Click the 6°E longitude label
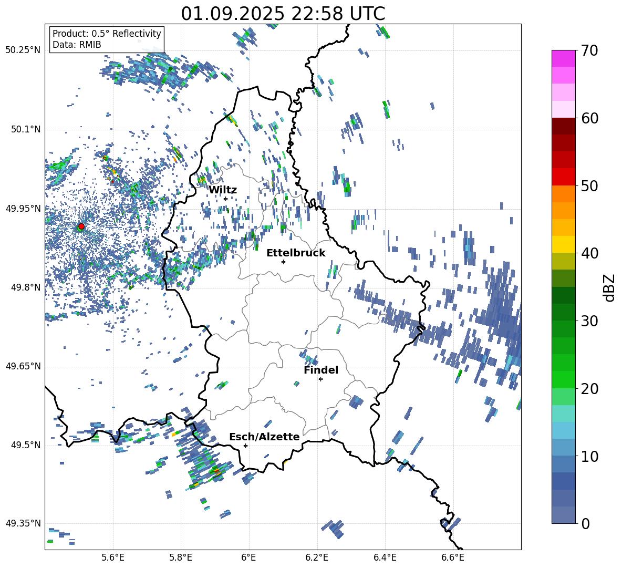This screenshot has width=622, height=568. pyautogui.click(x=248, y=557)
